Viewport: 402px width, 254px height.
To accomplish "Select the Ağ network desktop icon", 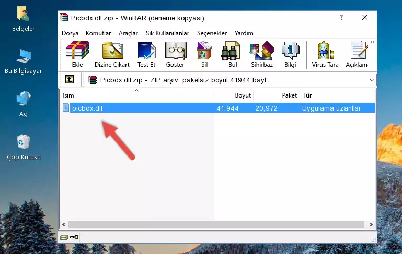I will point(23,104).
